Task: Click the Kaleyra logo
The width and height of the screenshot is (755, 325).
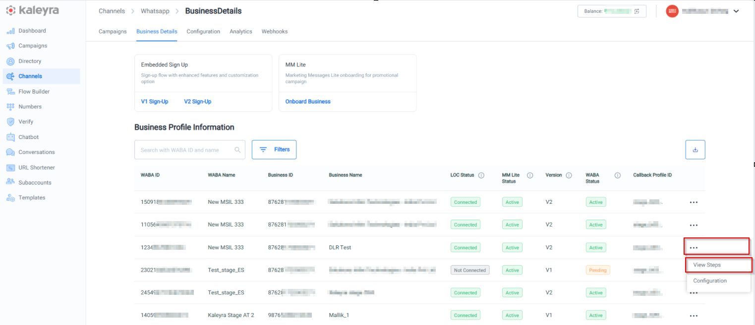Action: (x=32, y=11)
